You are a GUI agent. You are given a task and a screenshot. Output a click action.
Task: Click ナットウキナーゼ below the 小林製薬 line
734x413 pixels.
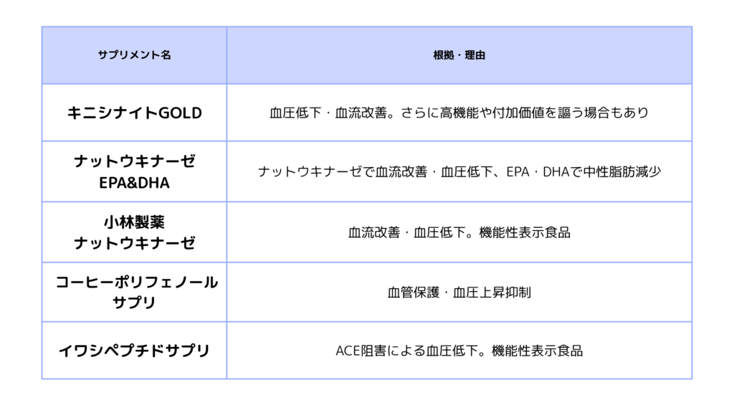134,243
